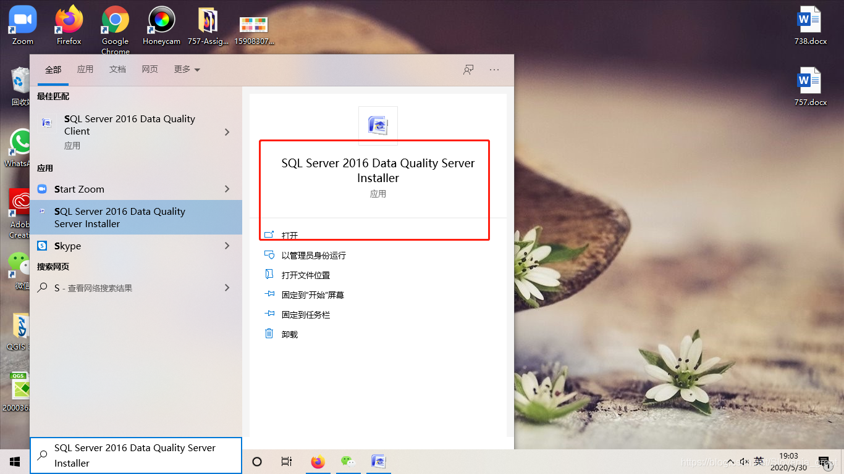Show hidden system tray icons

pos(730,462)
